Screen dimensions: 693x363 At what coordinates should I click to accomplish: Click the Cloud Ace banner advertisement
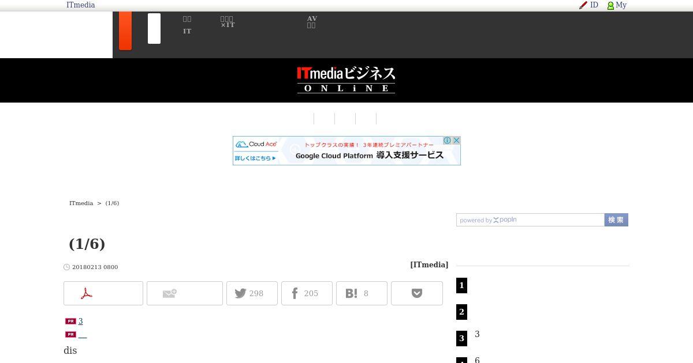click(x=346, y=151)
